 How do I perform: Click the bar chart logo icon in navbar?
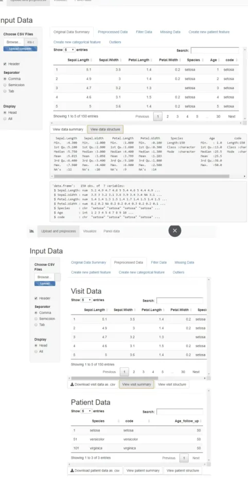(31, 231)
